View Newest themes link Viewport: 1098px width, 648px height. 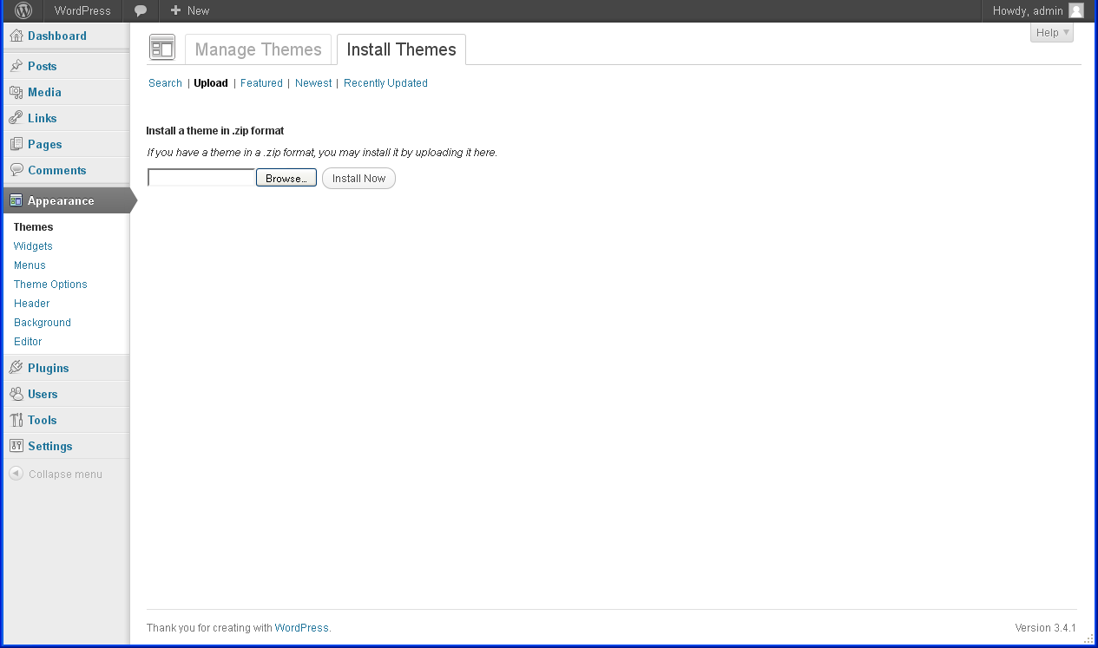tap(313, 83)
